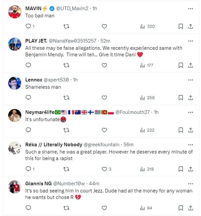Retweet the PLAY JET. tweet

pyautogui.click(x=66, y=65)
